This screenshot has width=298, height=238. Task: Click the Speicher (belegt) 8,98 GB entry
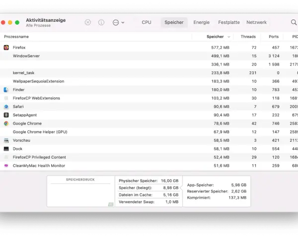(149, 188)
